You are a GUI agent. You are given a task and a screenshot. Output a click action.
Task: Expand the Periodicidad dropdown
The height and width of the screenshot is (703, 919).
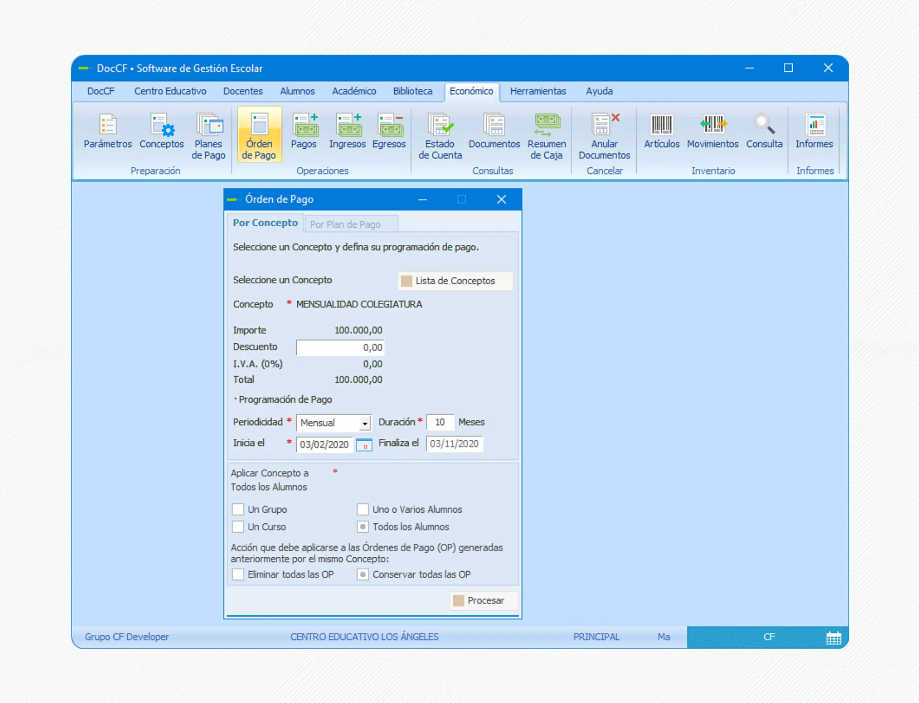[365, 423]
